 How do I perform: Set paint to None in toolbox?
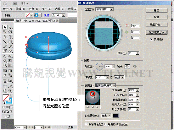11,107
